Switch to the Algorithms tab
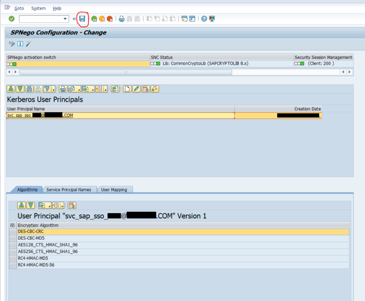 pyautogui.click(x=28, y=190)
